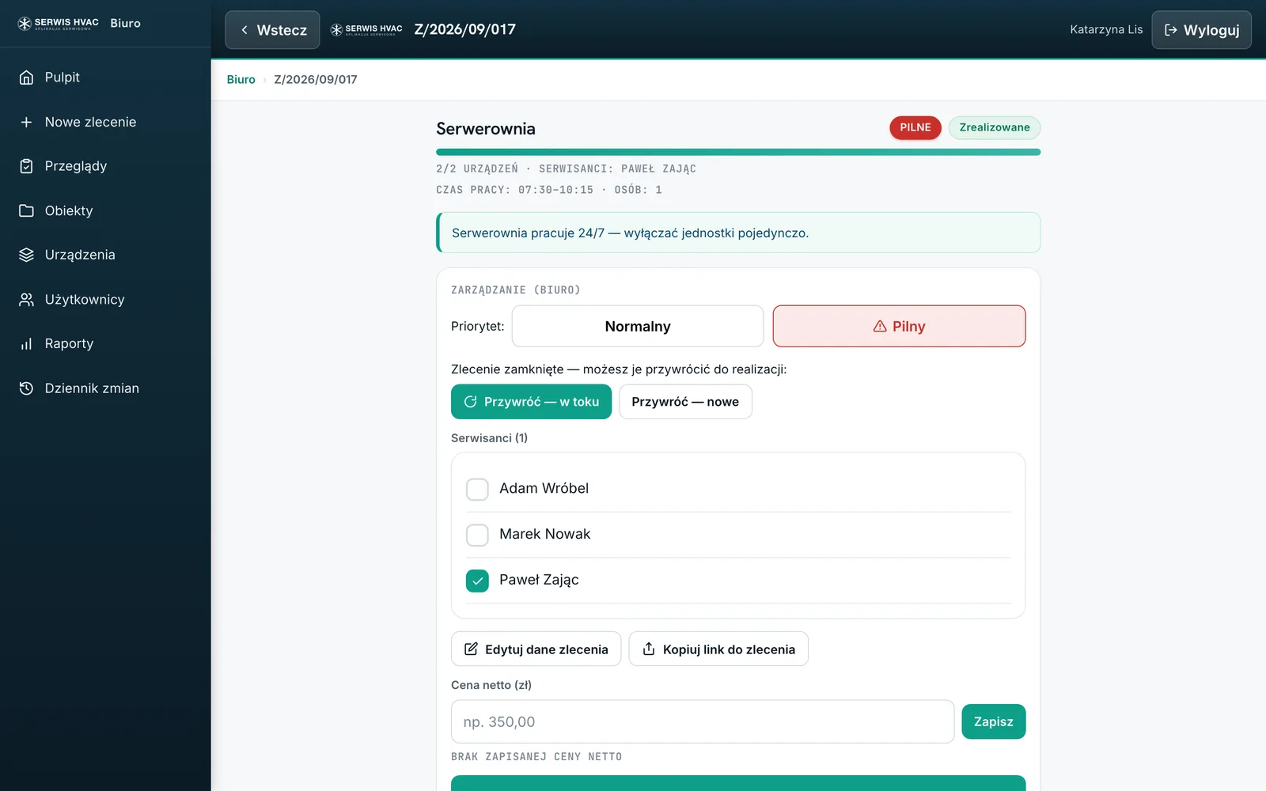Click the Serwis HVAC logo in sidebar
The height and width of the screenshot is (791, 1266).
58,24
